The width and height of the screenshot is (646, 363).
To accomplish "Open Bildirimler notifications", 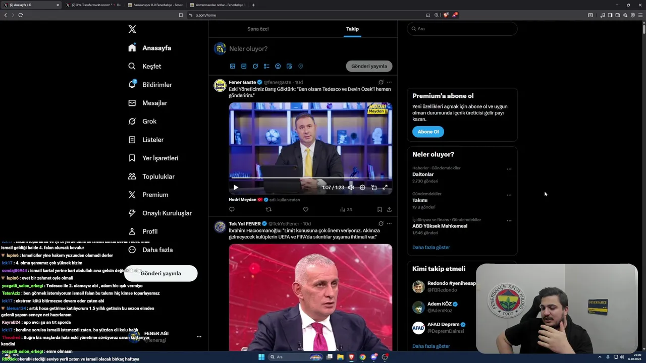I will coord(150,85).
